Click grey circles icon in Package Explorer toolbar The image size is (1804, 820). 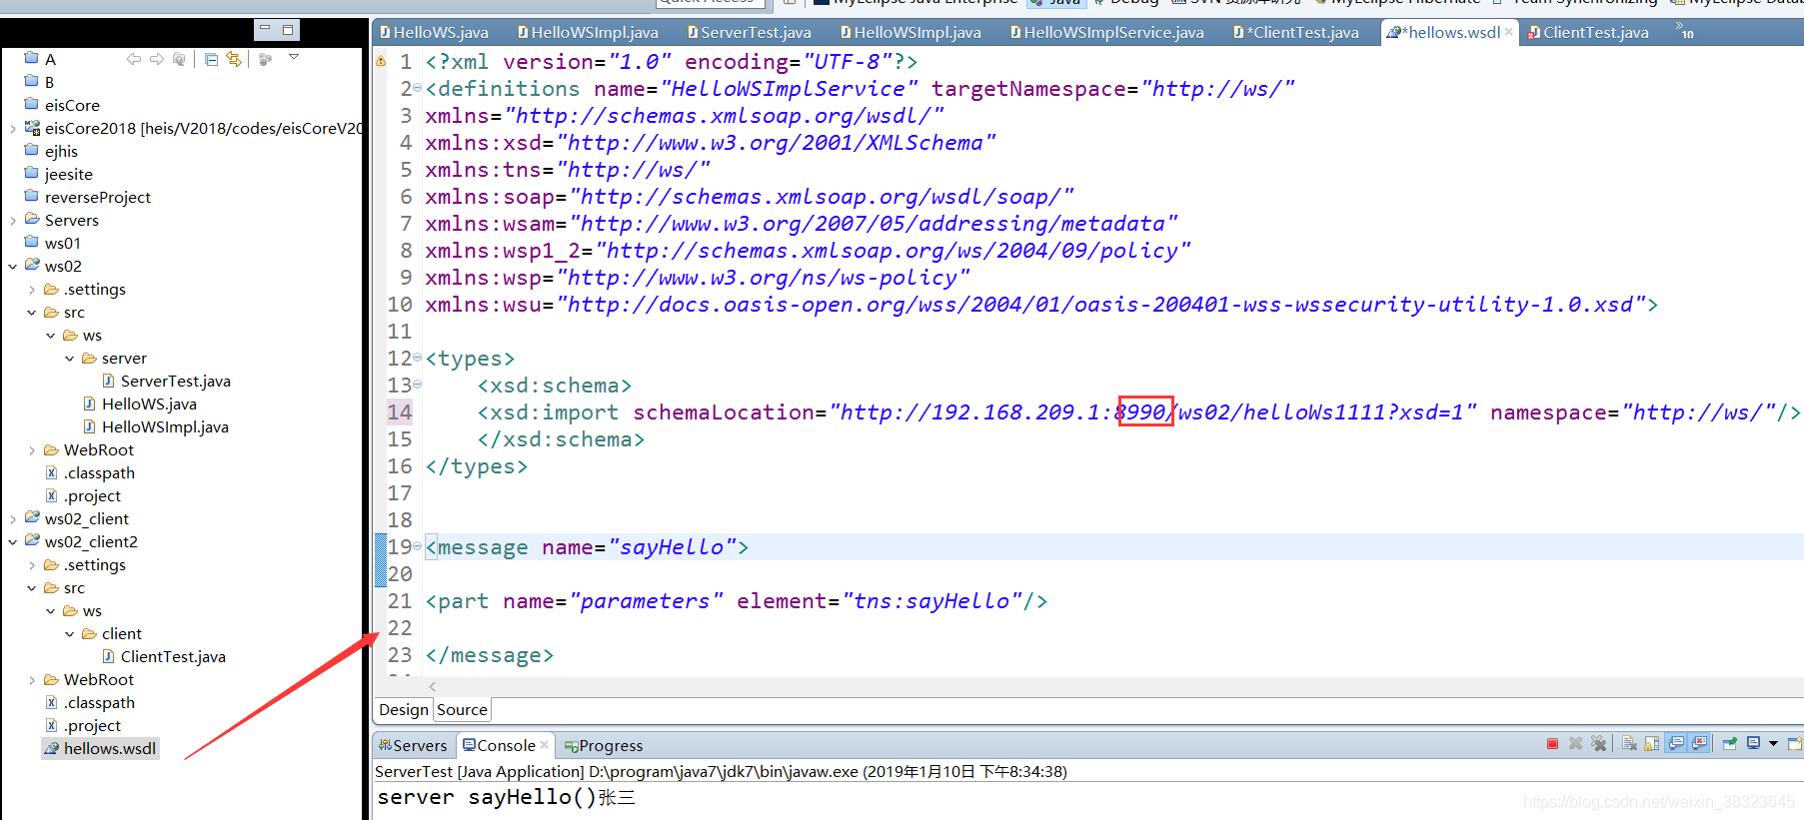pyautogui.click(x=265, y=59)
